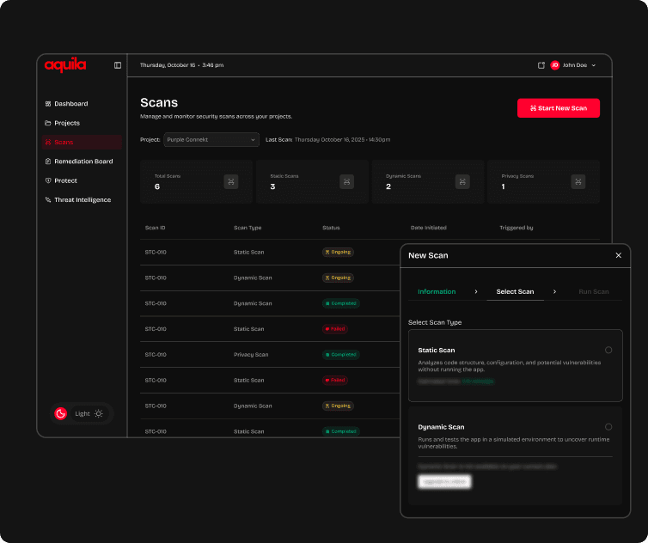Image resolution: width=648 pixels, height=543 pixels.
Task: Activate dark mode moon toggle
Action: 61,413
